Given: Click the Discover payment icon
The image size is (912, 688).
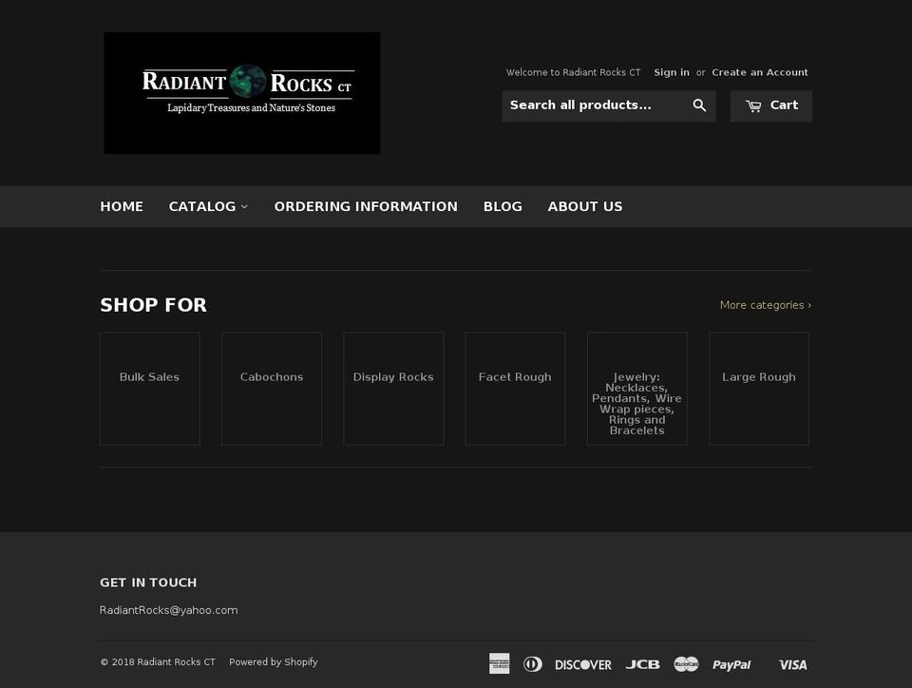Looking at the screenshot, I should pos(582,665).
